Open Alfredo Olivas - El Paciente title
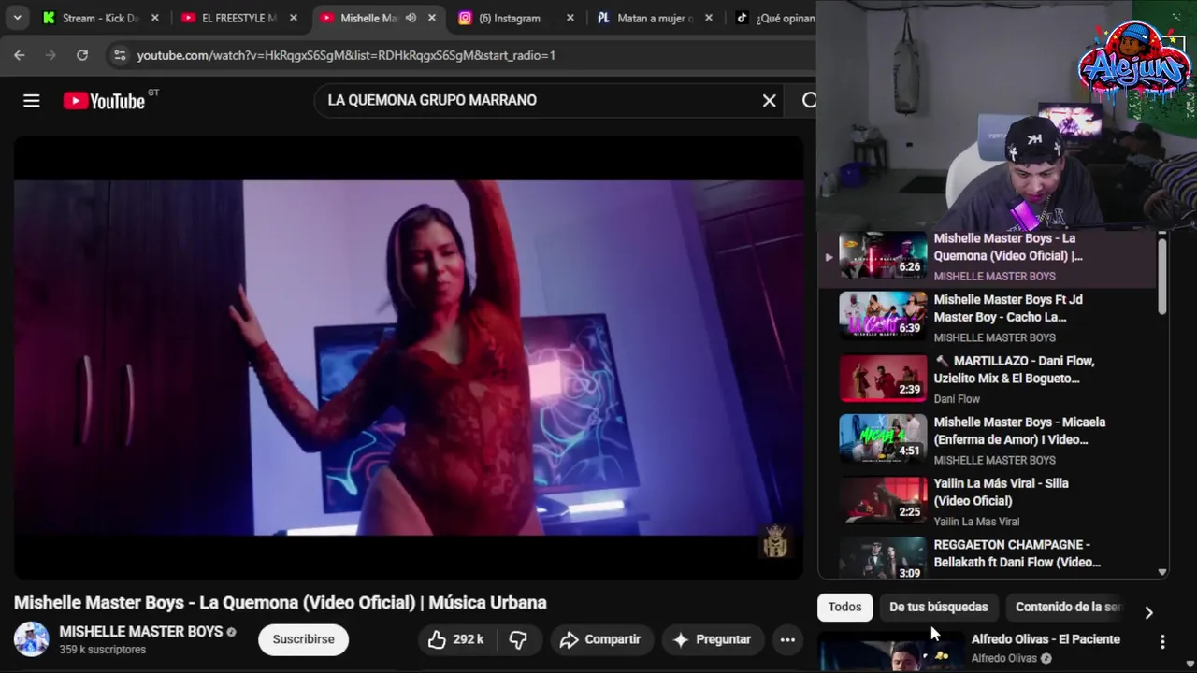The width and height of the screenshot is (1197, 673). click(x=1046, y=639)
